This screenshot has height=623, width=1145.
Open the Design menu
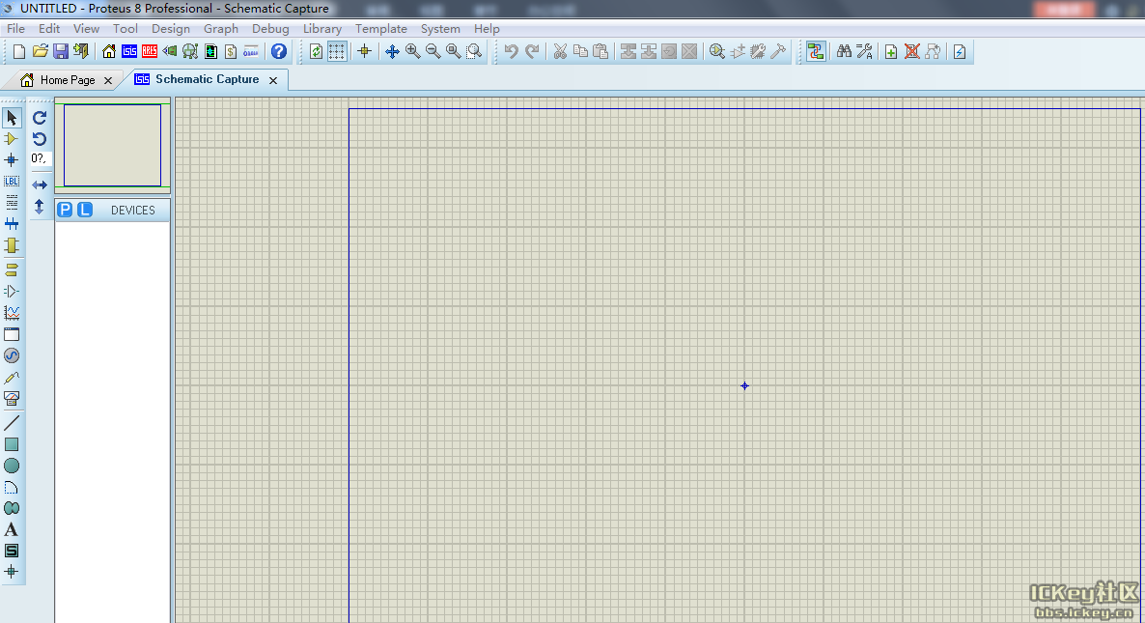pyautogui.click(x=171, y=28)
